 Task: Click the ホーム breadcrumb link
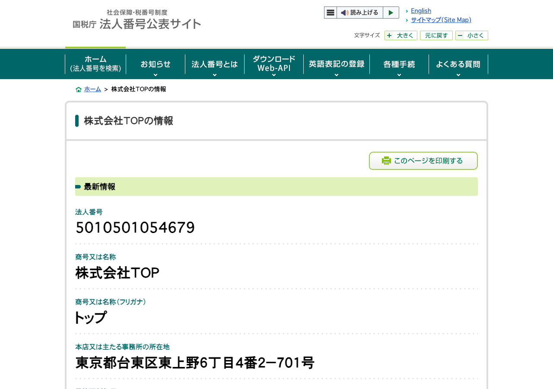(x=92, y=89)
